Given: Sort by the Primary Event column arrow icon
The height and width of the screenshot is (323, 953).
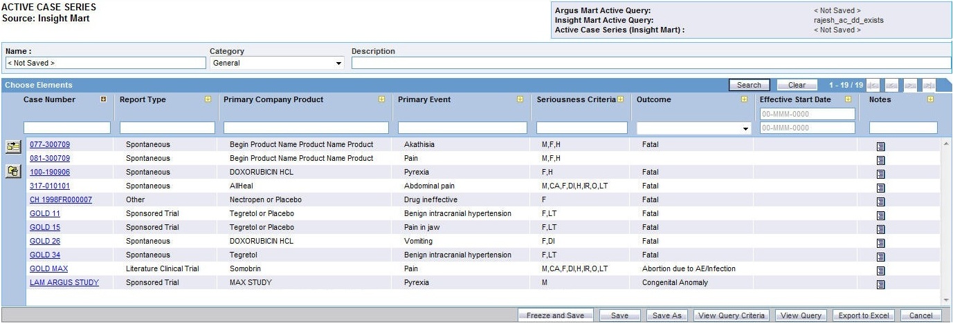Looking at the screenshot, I should click(x=520, y=99).
